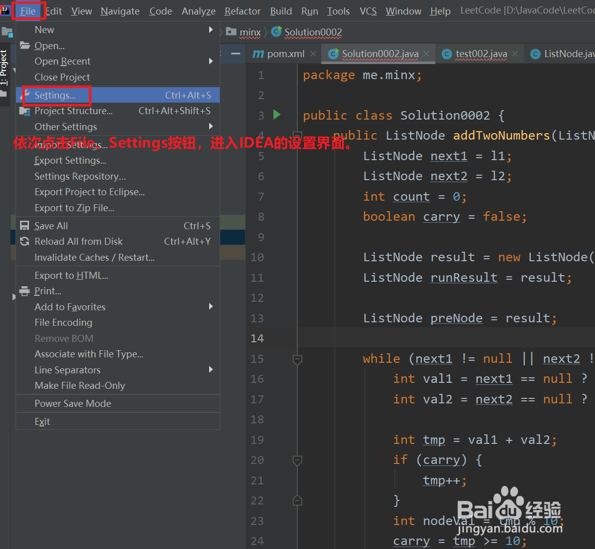Screen dimensions: 595x549
Task: Close the pom.xml tab
Action: coord(313,54)
